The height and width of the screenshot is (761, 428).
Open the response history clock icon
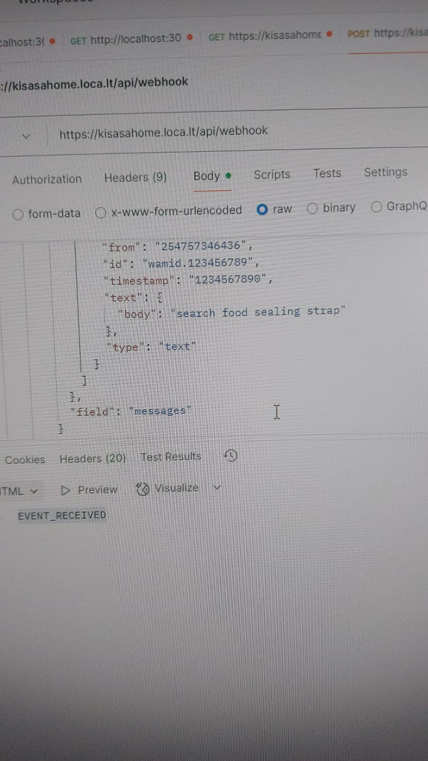231,455
